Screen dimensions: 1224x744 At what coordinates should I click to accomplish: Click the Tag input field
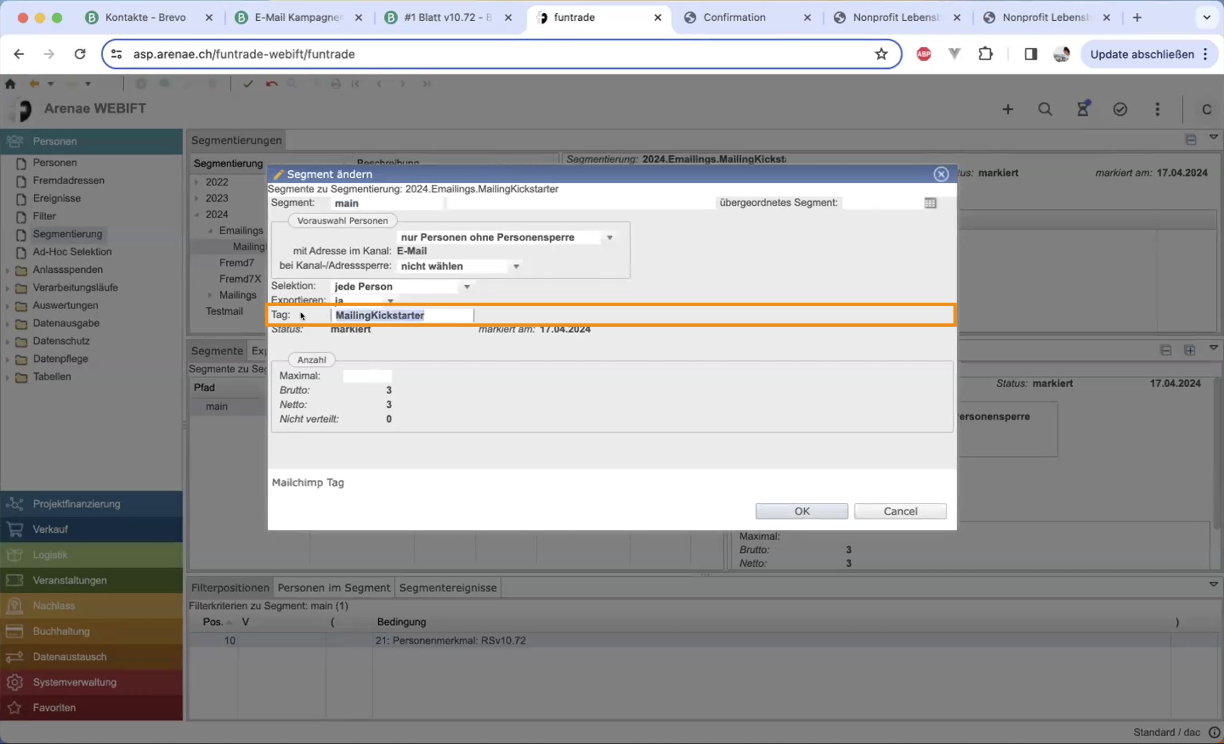click(x=402, y=315)
